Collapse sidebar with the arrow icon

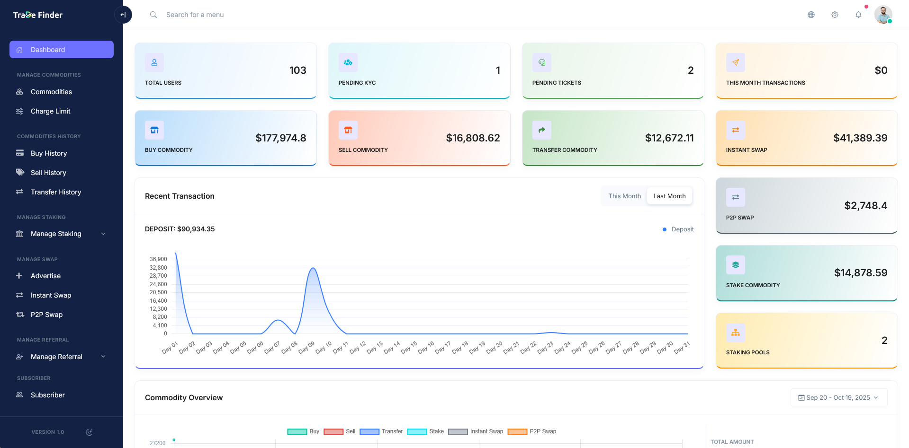(123, 15)
